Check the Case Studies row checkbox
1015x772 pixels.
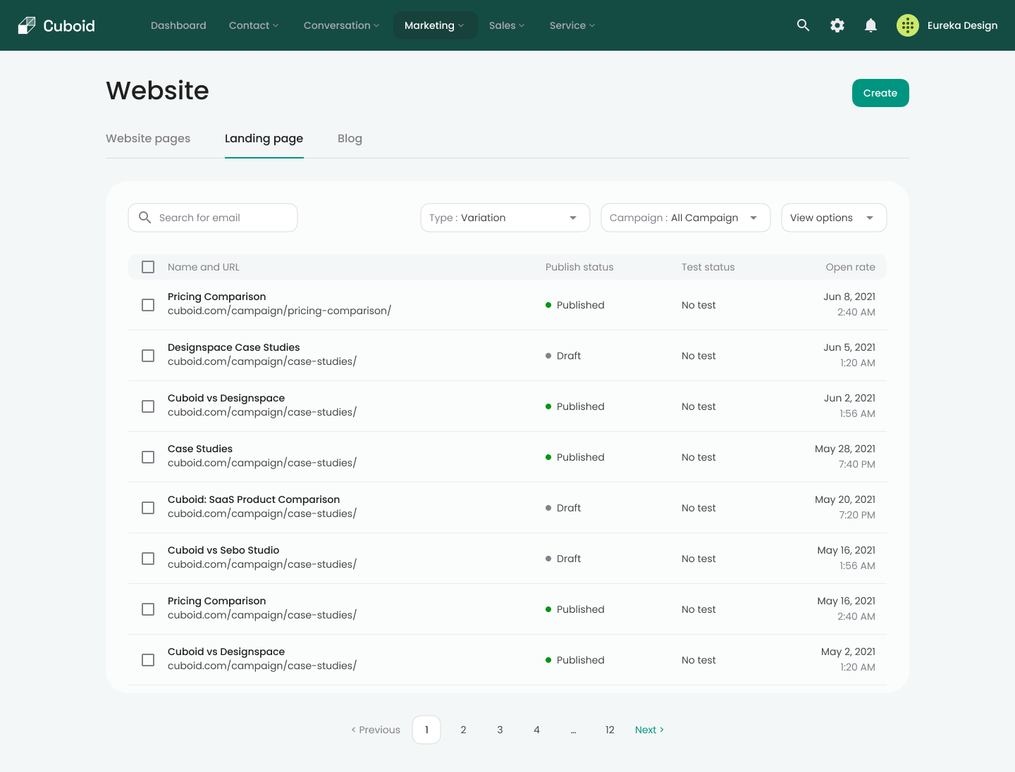(148, 457)
